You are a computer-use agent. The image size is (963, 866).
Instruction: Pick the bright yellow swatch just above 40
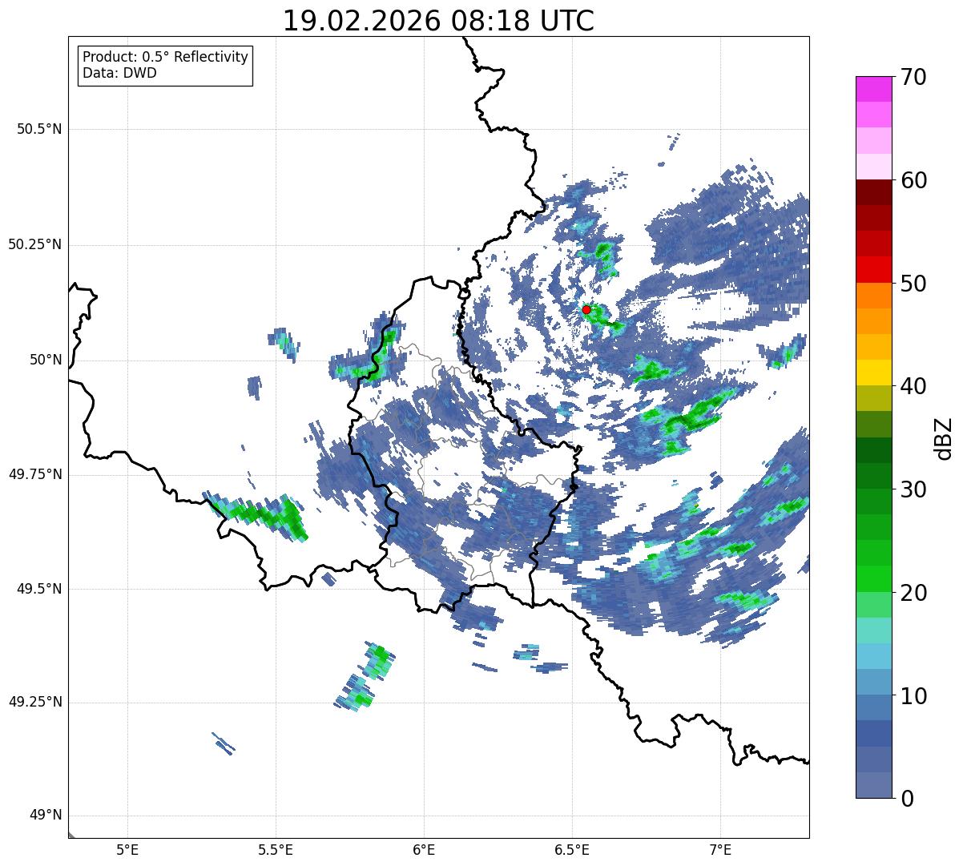tap(873, 373)
